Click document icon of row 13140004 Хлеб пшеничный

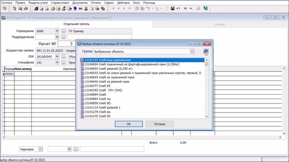coord(82,64)
